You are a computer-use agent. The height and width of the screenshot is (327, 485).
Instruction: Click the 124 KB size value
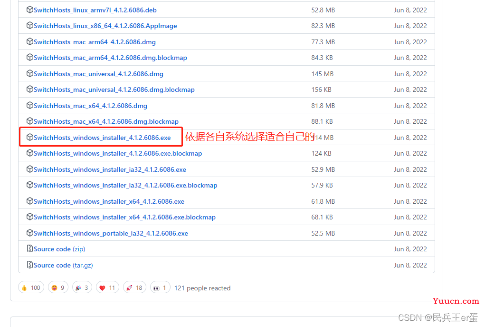pyautogui.click(x=321, y=153)
